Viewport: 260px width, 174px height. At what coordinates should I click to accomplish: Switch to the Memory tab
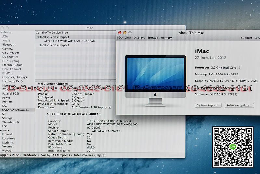pyautogui.click(x=166, y=38)
